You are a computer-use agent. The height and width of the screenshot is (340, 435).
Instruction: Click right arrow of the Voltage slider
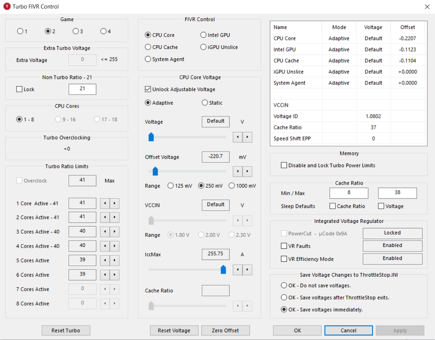pyautogui.click(x=247, y=137)
